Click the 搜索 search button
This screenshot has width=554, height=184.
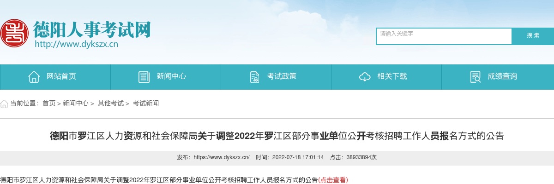coord(533,36)
